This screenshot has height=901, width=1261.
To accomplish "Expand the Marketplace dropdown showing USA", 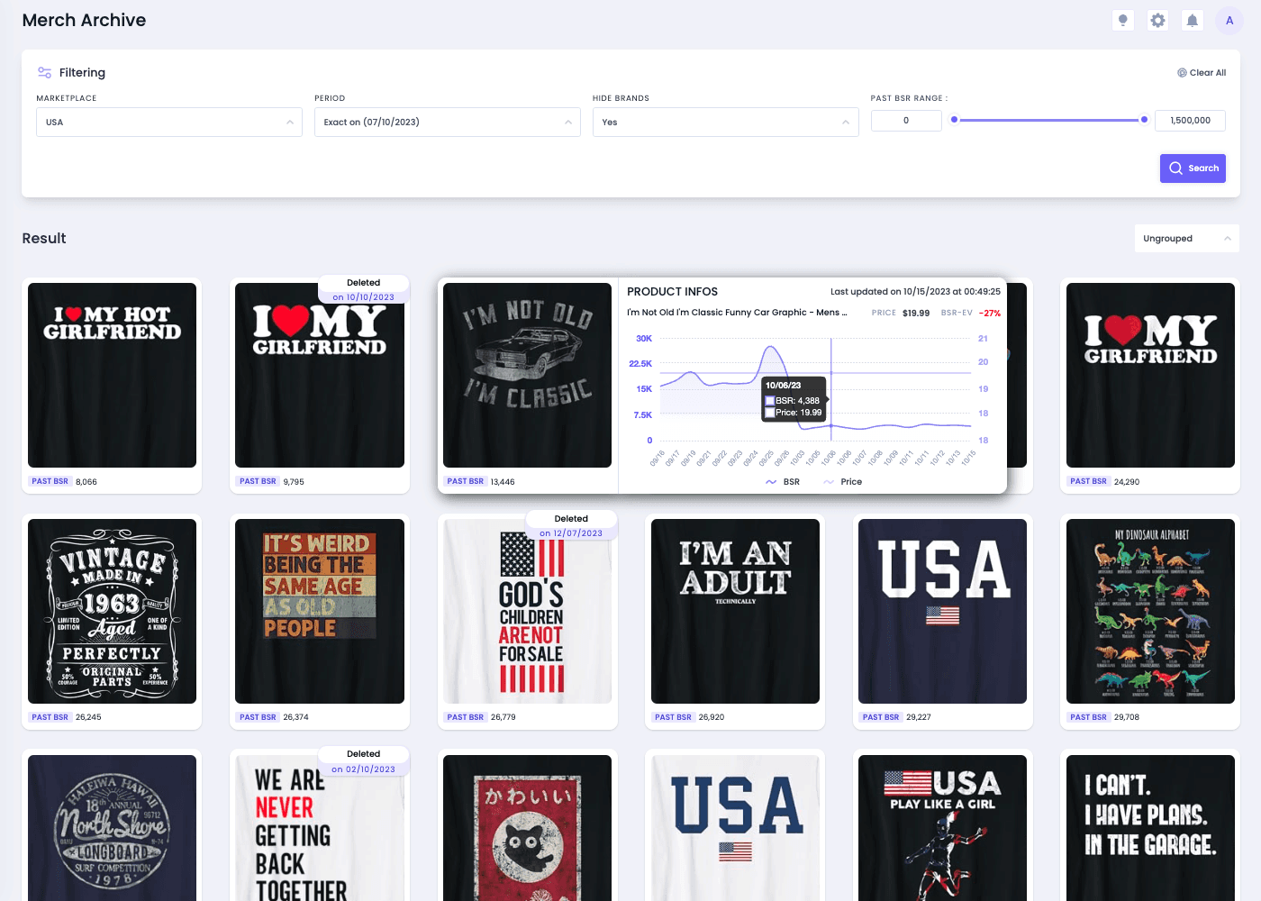I will 168,122.
